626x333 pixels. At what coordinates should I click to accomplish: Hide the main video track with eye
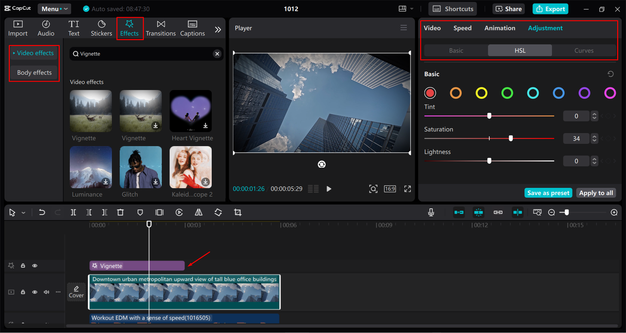coord(35,292)
